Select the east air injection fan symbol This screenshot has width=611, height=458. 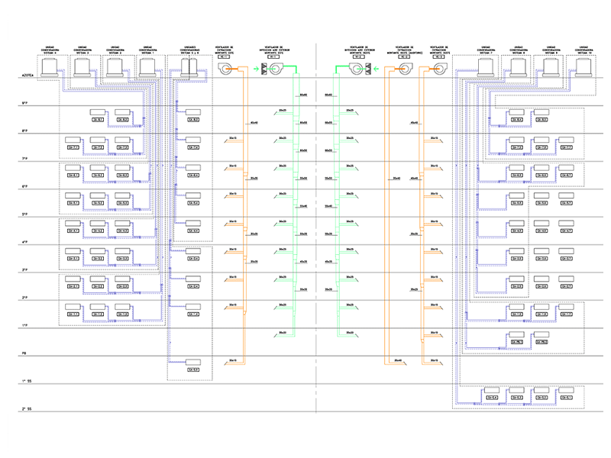click(x=276, y=69)
